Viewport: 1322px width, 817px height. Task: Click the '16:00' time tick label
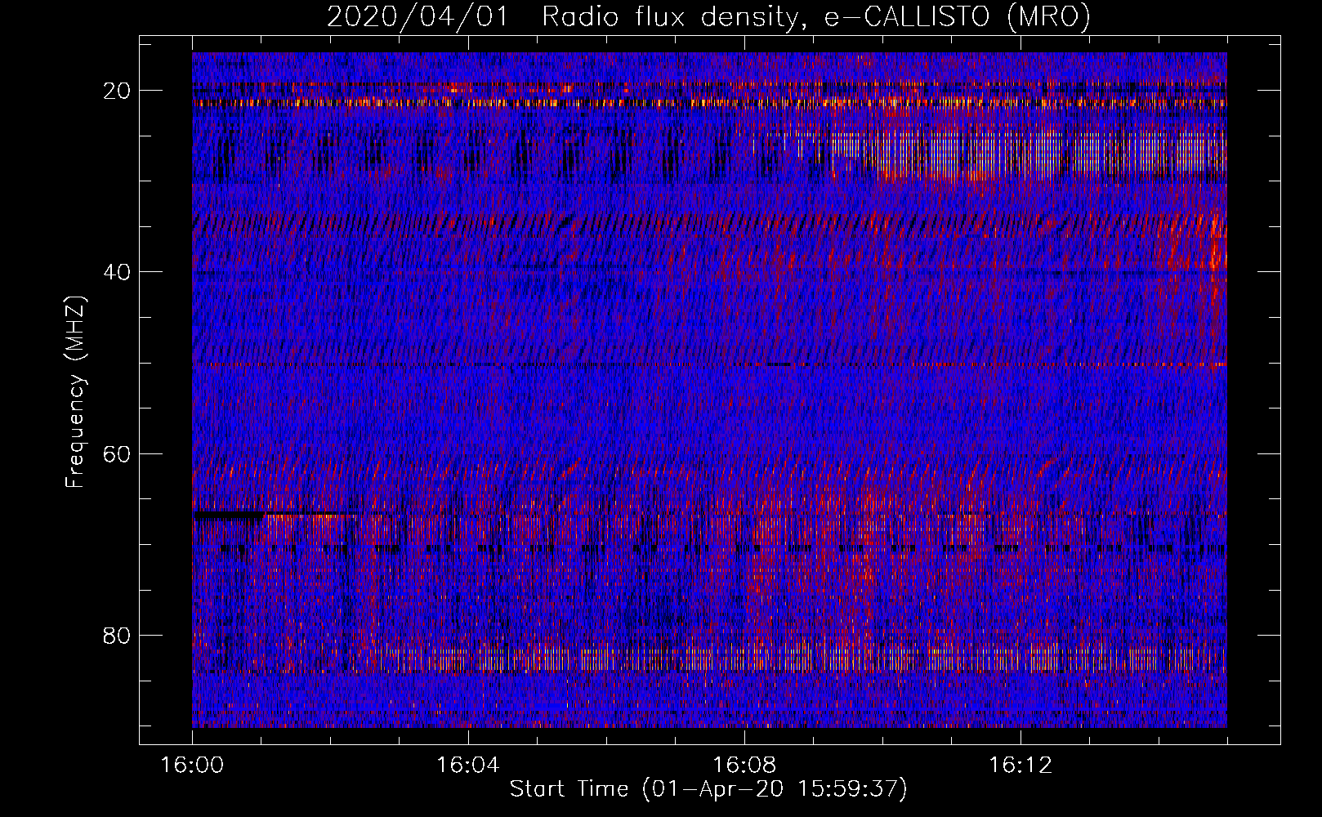tap(192, 766)
